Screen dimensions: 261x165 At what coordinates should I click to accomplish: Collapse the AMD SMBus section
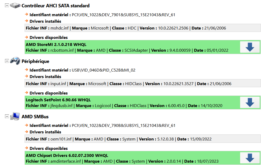pyautogui.click(x=7, y=116)
